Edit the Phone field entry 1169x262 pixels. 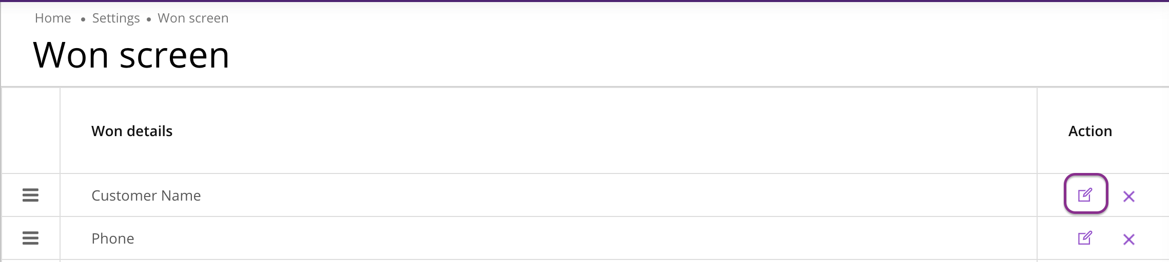[1085, 238]
